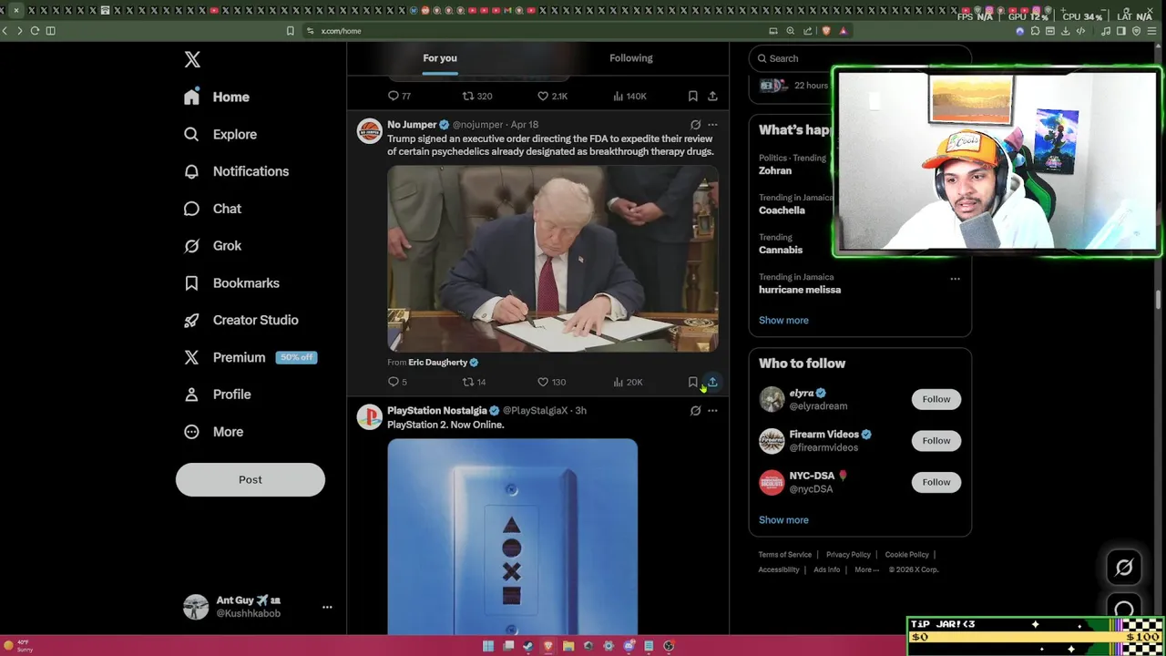Like the No Jumper post
The height and width of the screenshot is (656, 1166).
click(551, 382)
